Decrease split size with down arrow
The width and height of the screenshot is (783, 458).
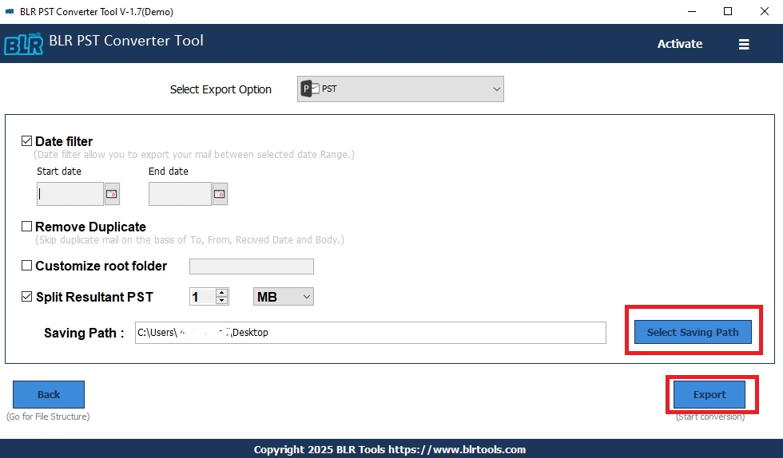222,300
